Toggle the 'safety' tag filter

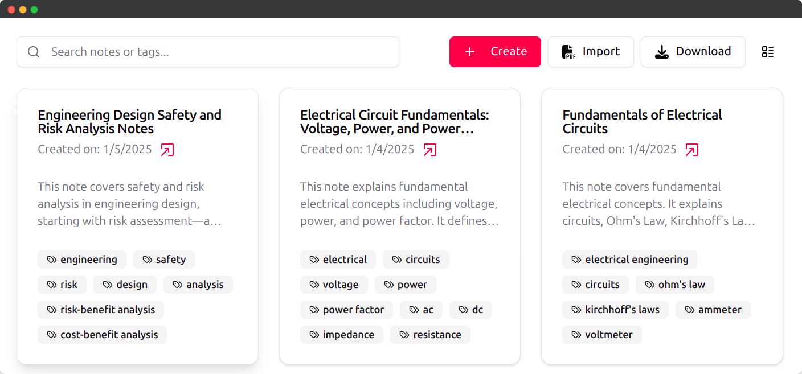tap(164, 260)
